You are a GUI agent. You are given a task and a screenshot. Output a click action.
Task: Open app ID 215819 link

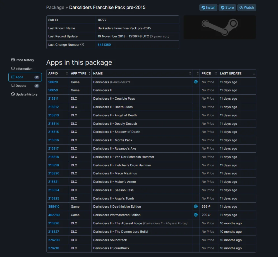tap(53, 165)
